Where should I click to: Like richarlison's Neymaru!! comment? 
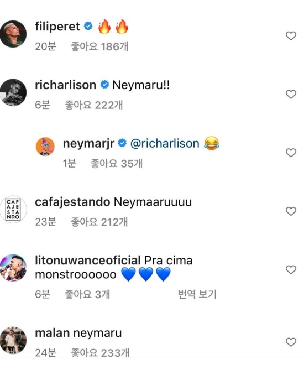coord(291,94)
